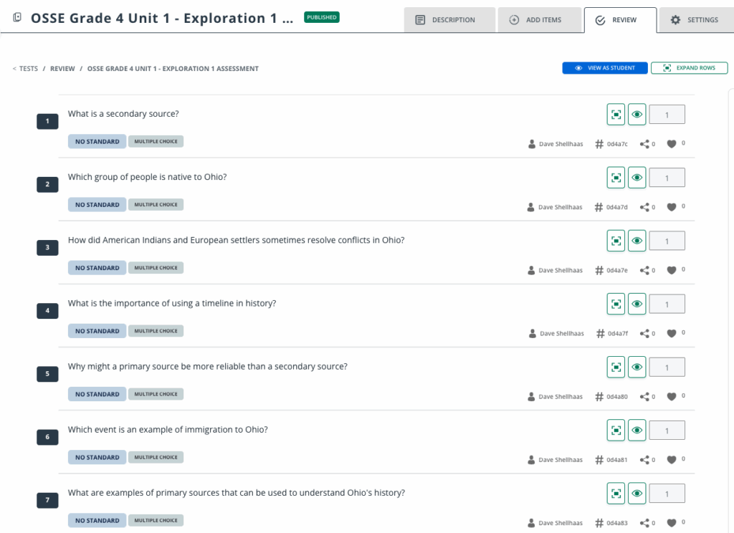This screenshot has width=734, height=533.
Task: Open the Add Items tab
Action: coord(539,20)
